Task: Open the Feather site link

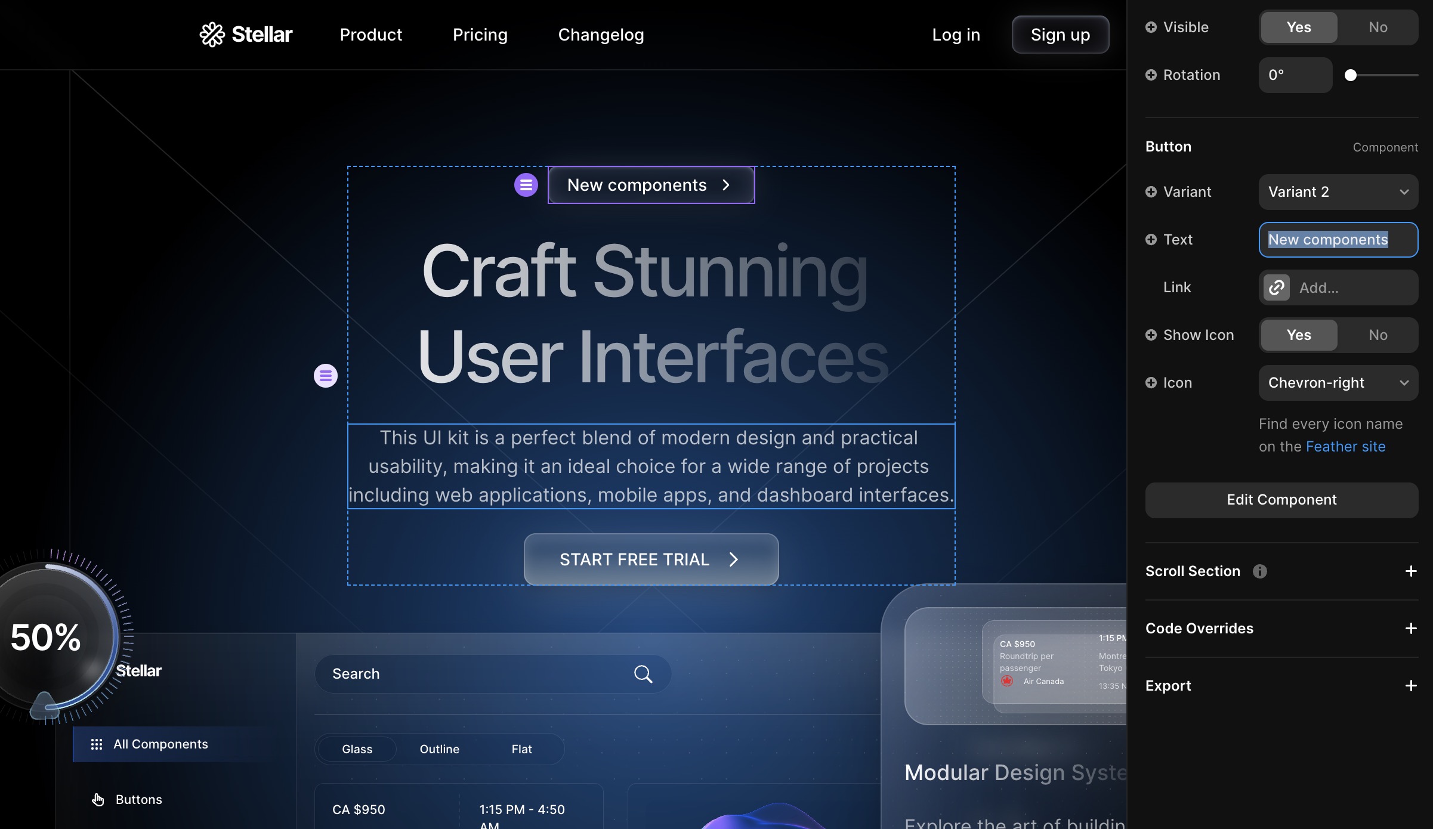Action: point(1346,446)
